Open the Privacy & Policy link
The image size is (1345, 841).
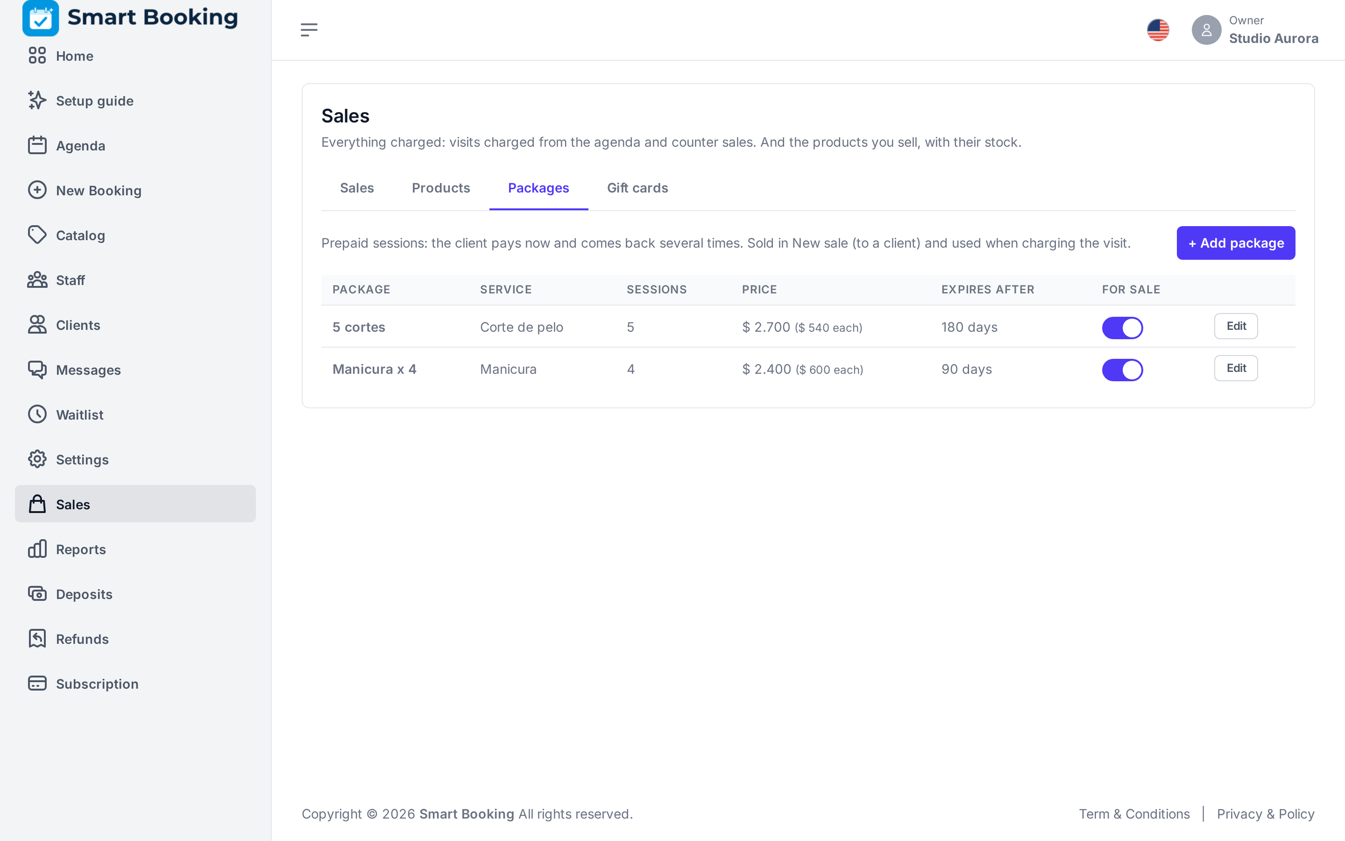[1266, 814]
